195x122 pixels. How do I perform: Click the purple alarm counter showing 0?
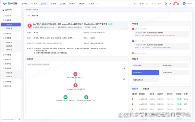pos(160,4)
